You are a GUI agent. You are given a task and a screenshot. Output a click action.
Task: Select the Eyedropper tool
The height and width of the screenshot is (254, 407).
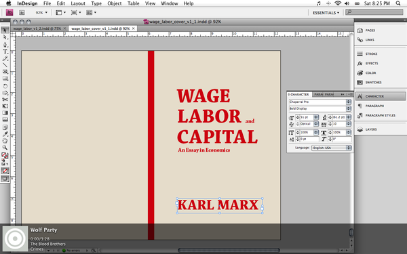(5, 134)
